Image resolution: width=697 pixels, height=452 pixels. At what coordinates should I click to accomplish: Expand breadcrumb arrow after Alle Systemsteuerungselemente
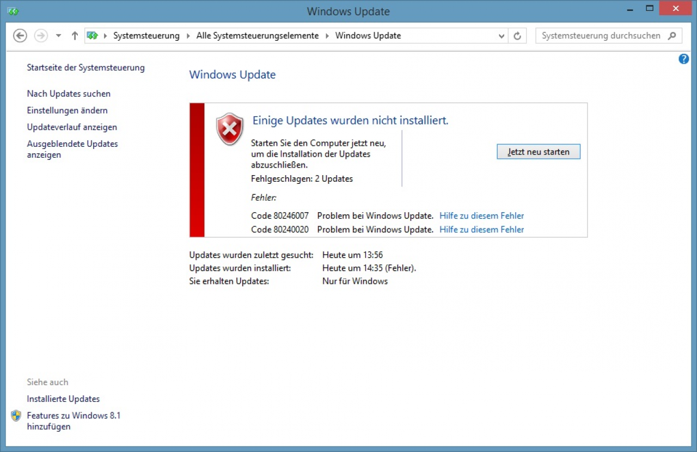click(x=327, y=36)
